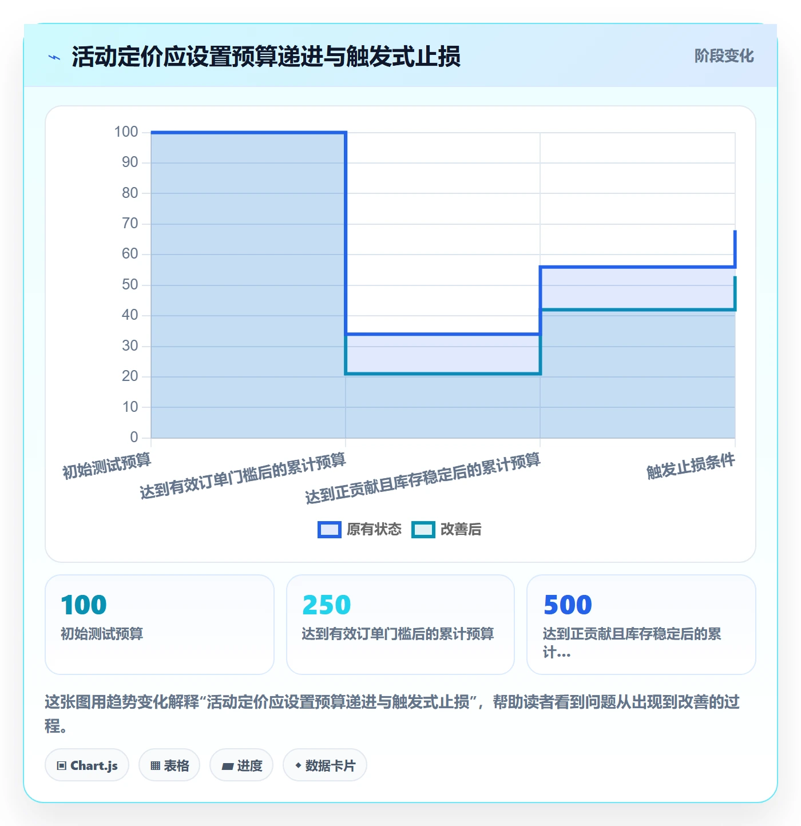
Task: Click the value 250 in second card
Action: click(326, 605)
